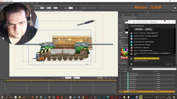
Task: Toggle visibility of the third layer in the list
Action: click(x=120, y=78)
